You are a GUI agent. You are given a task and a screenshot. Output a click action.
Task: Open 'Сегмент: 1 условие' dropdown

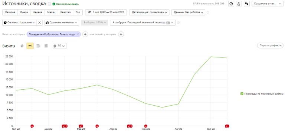[x=19, y=23]
